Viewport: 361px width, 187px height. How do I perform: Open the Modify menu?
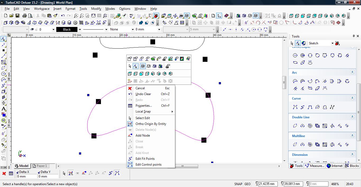coord(96,8)
